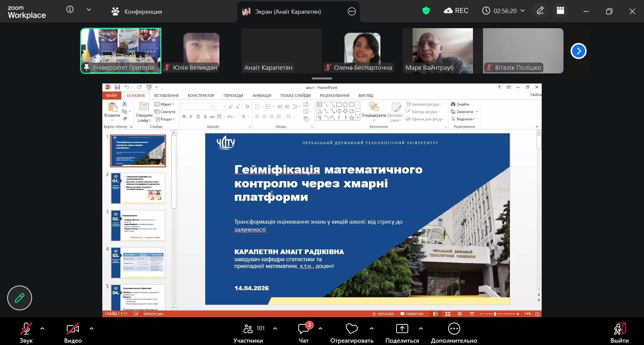Show next participants with blue arrow

(x=578, y=51)
